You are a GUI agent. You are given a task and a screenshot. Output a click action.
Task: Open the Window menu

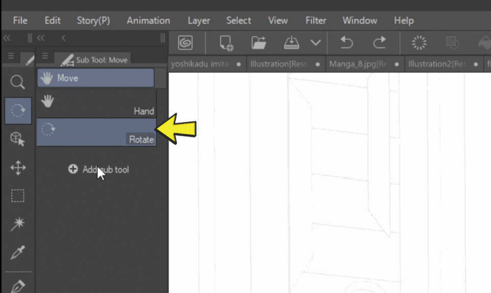point(360,20)
